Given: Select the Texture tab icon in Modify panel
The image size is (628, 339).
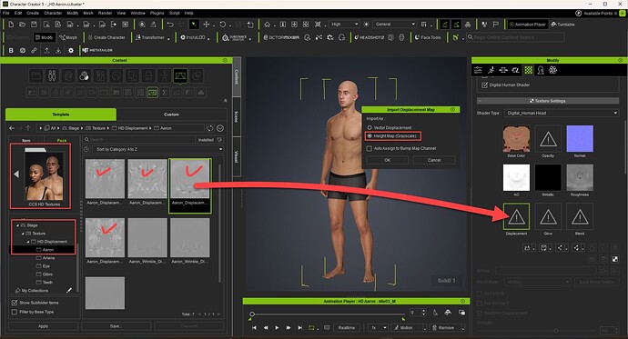Looking at the screenshot, I should pyautogui.click(x=529, y=70).
